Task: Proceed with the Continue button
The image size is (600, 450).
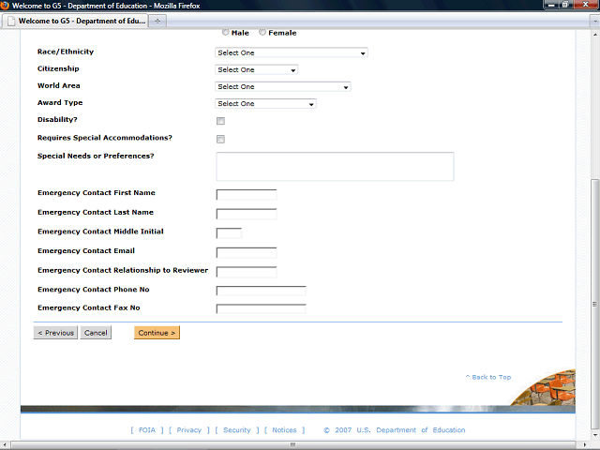Action: pyautogui.click(x=157, y=333)
